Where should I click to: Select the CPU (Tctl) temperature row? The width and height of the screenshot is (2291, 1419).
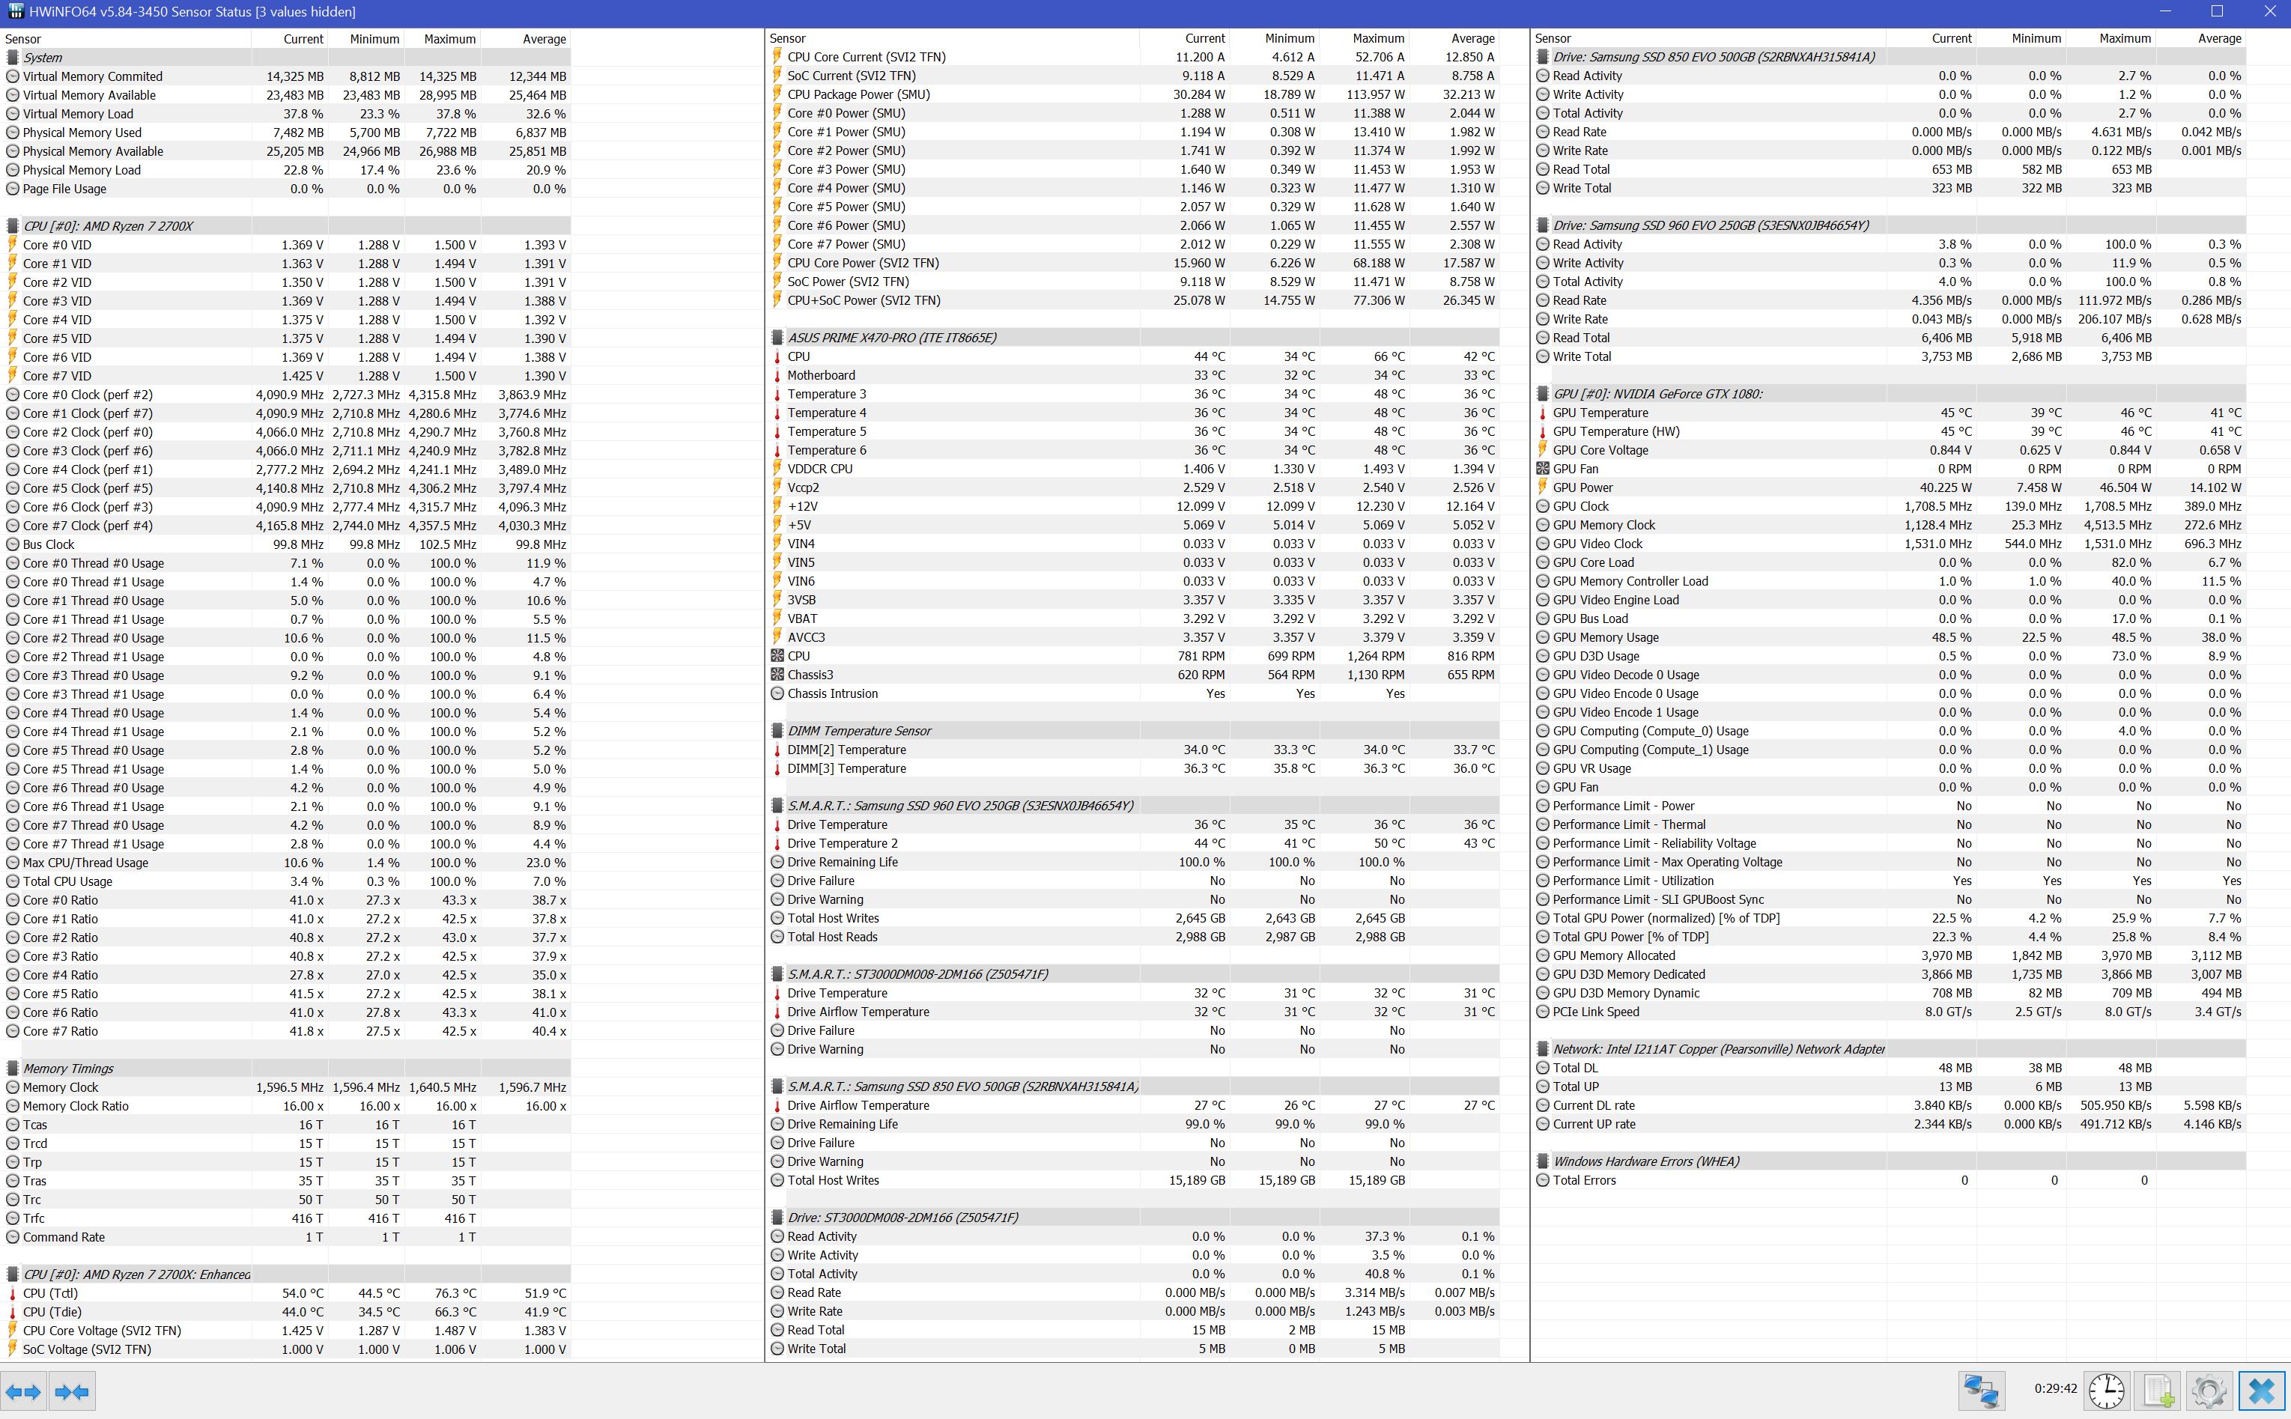tap(51, 1293)
